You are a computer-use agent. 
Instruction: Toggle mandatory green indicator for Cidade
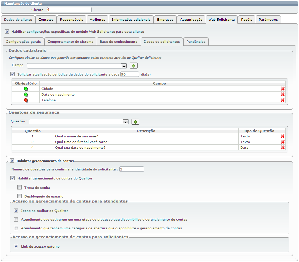pyautogui.click(x=26, y=89)
